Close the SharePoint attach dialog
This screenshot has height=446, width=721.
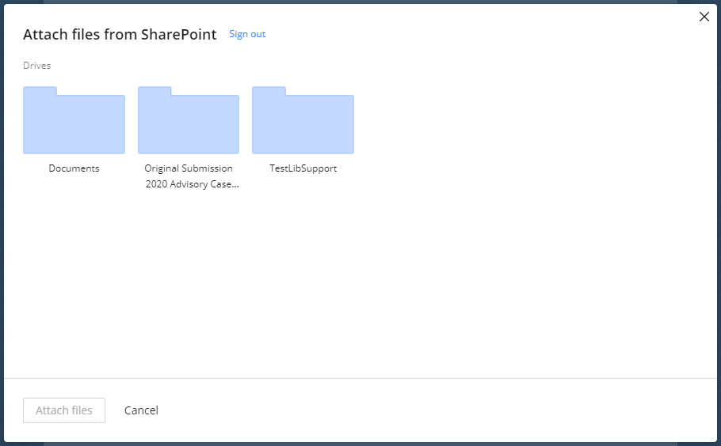point(704,17)
